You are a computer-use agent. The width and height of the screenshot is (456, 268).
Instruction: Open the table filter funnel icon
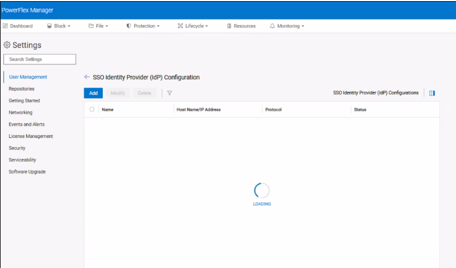[170, 93]
